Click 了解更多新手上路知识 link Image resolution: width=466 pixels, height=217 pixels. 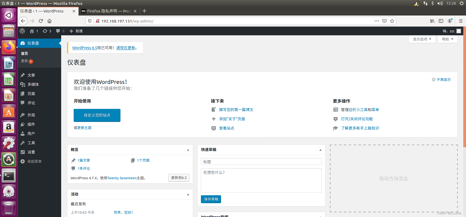(x=360, y=128)
